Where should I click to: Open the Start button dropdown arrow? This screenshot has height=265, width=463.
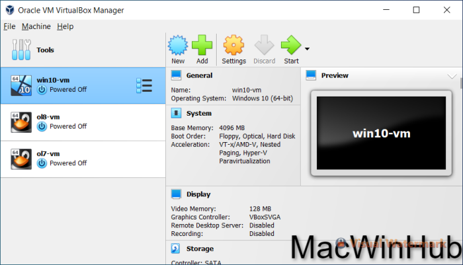coord(307,49)
